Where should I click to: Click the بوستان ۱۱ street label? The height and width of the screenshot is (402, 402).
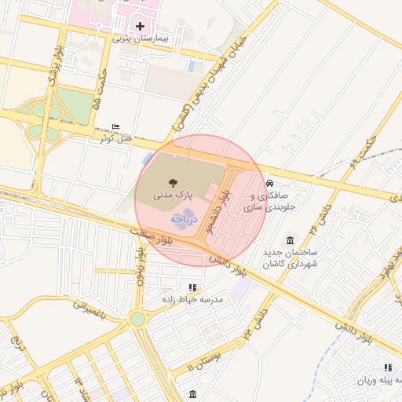coord(204,361)
